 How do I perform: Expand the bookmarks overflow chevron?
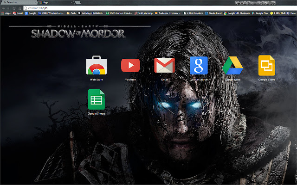click(x=295, y=13)
